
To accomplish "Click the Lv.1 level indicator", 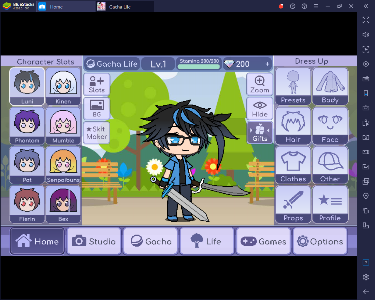I will [158, 64].
